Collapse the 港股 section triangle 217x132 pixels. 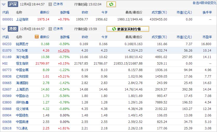[4, 29]
